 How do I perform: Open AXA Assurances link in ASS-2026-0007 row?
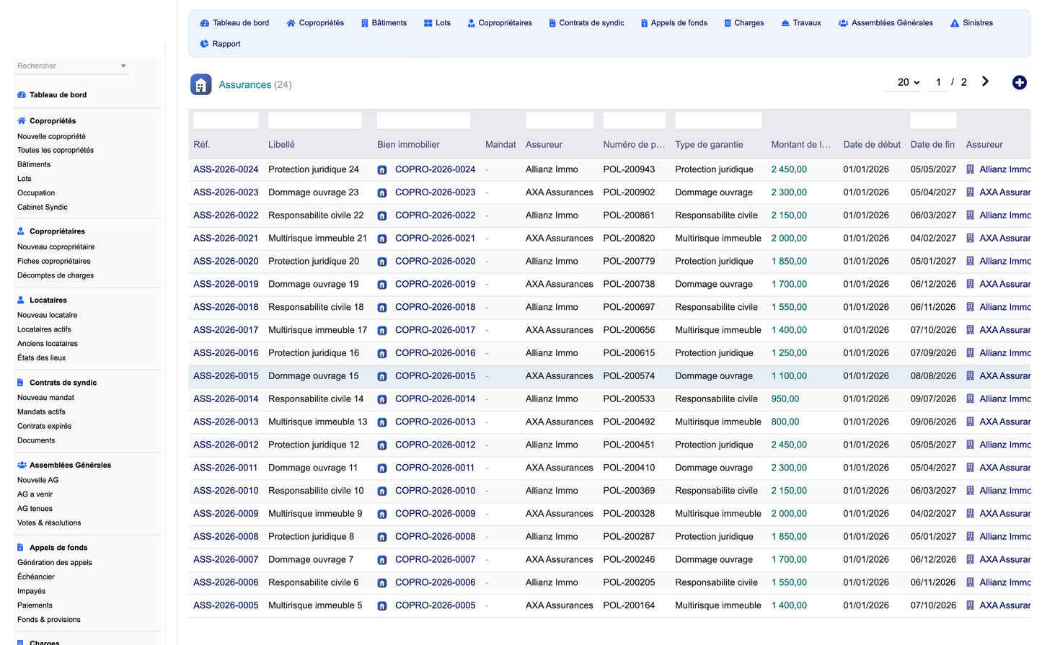(1005, 560)
